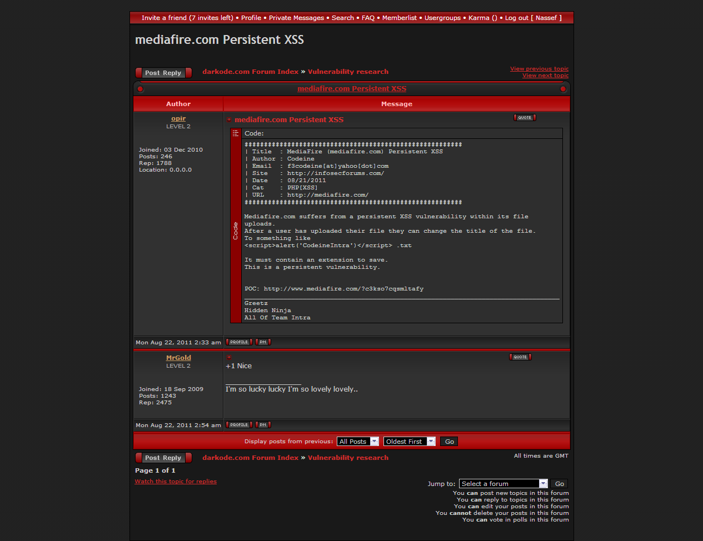Screen dimensions: 703x541
Task: Open Vulnerability research breadcrumb at top
Action: pos(348,72)
